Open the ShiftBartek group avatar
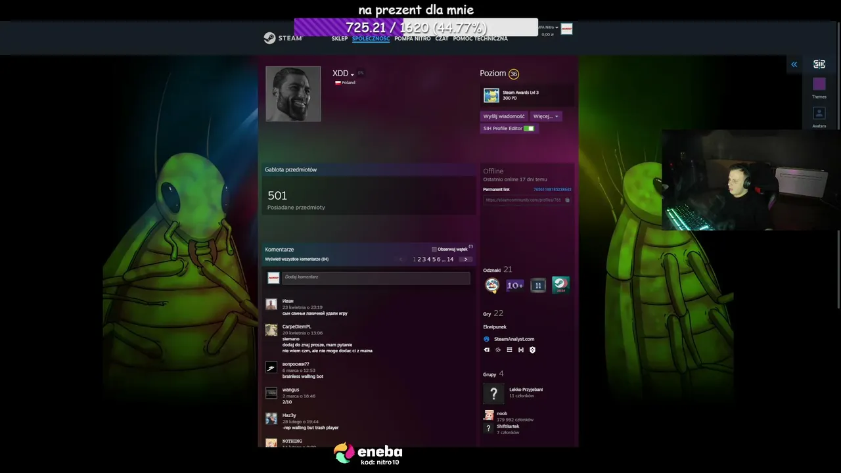The width and height of the screenshot is (841, 473). pyautogui.click(x=488, y=428)
